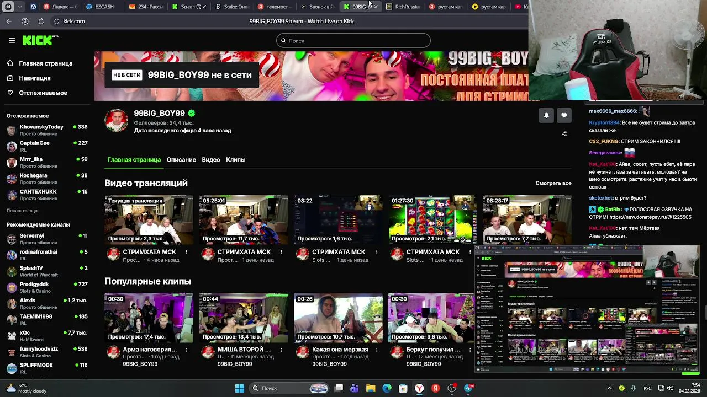Viewport: 707px width, 397px height.
Task: Open the 99BIG_BOY99 profile avatar
Action: pyautogui.click(x=117, y=121)
